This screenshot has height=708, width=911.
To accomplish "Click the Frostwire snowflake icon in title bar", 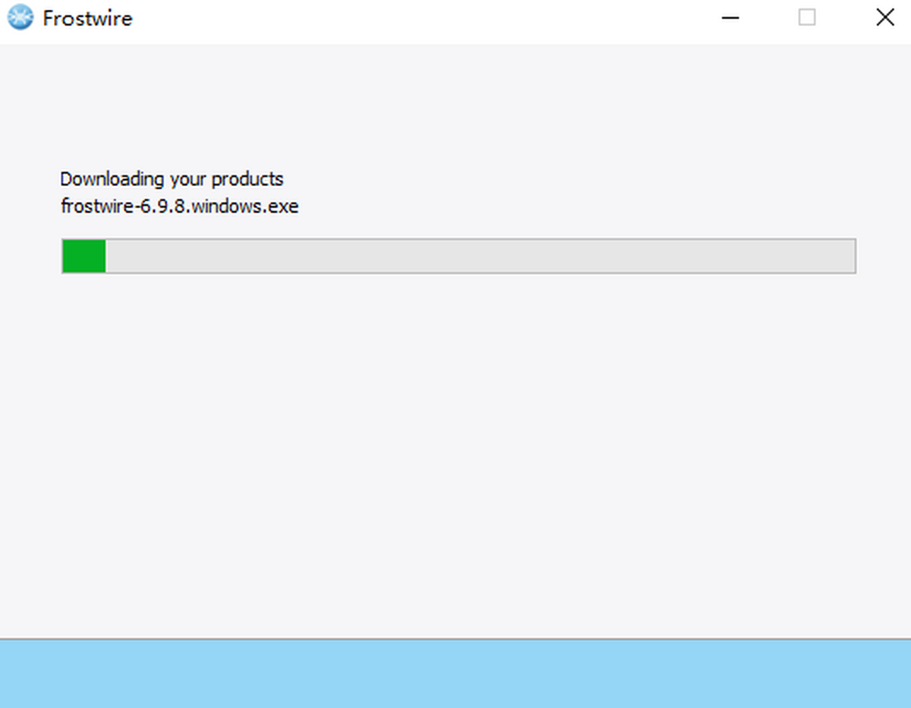I will [x=20, y=17].
